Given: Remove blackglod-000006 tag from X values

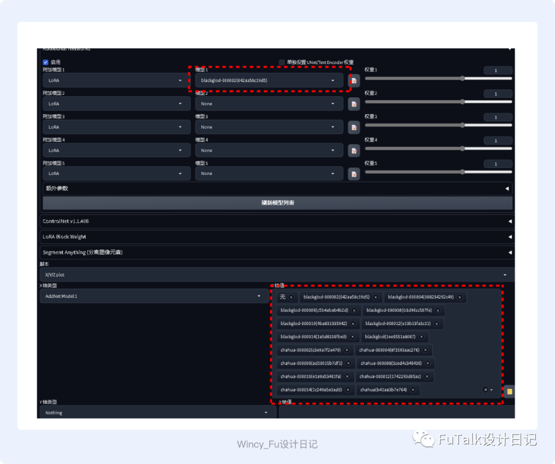Looking at the screenshot, I should 354,310.
